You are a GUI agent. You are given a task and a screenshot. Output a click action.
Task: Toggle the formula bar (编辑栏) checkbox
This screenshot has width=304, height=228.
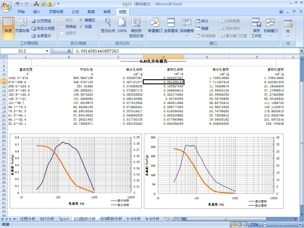point(81,20)
